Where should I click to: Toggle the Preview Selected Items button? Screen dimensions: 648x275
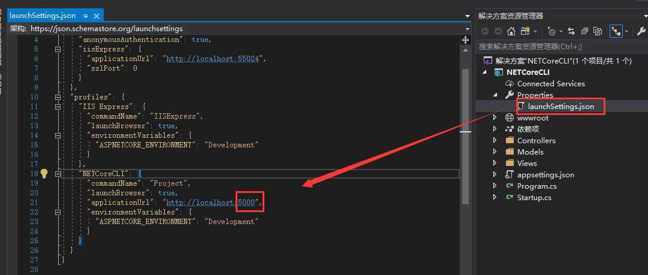pyautogui.click(x=616, y=31)
